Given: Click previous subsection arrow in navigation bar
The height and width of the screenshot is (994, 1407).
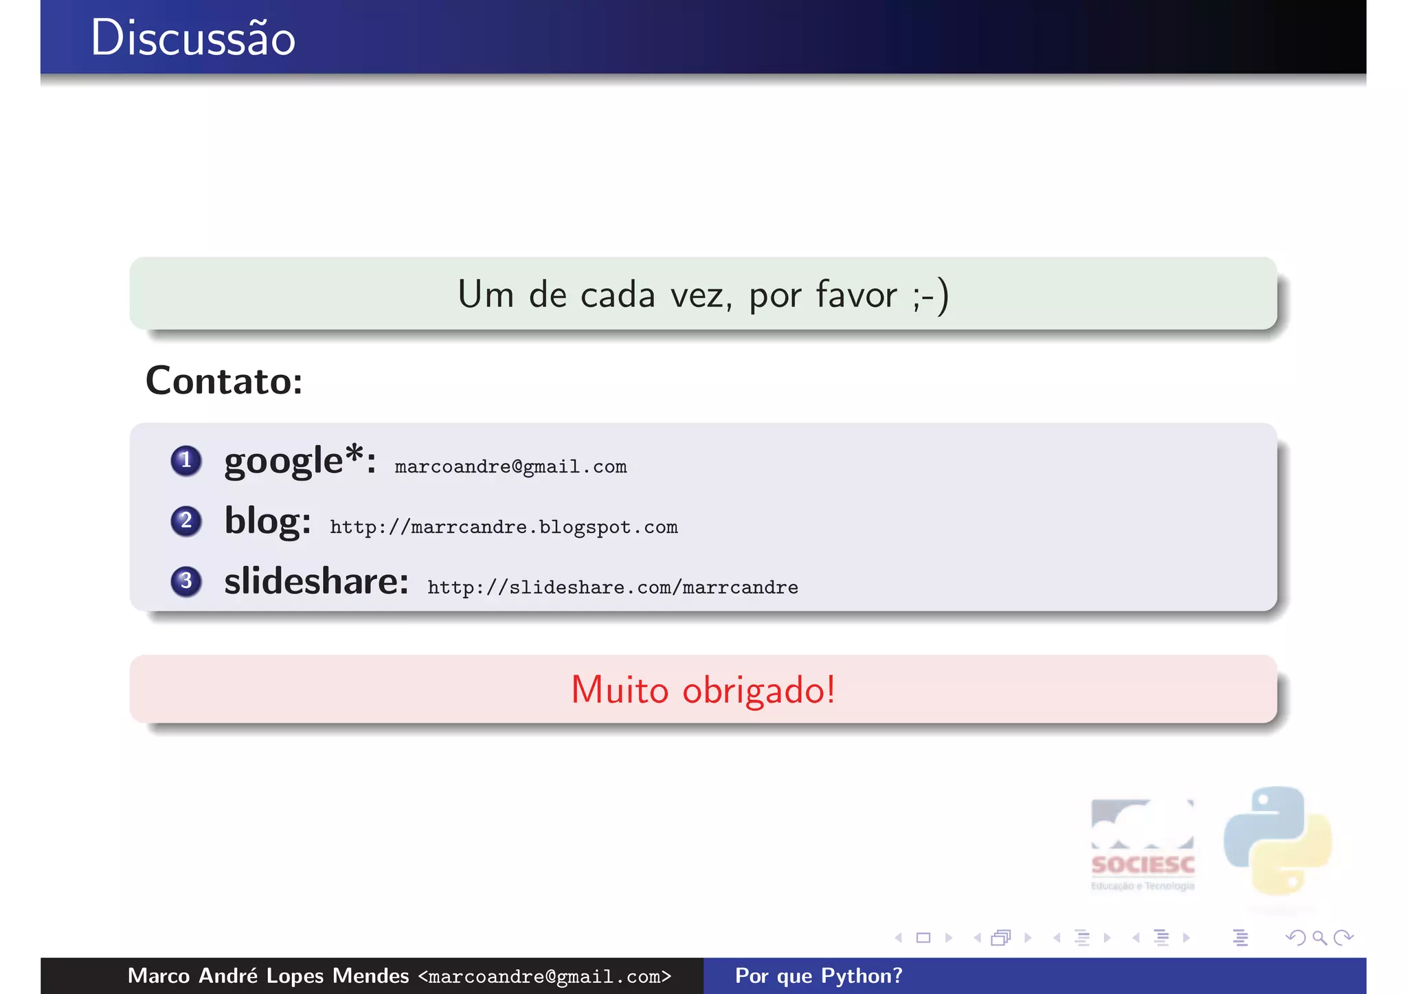Looking at the screenshot, I should (x=1057, y=938).
